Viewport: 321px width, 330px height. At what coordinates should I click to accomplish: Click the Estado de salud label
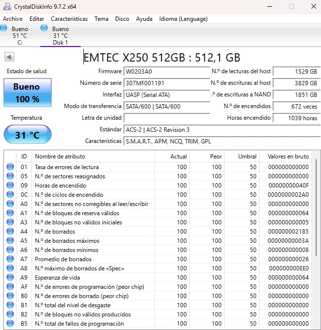[x=27, y=71]
